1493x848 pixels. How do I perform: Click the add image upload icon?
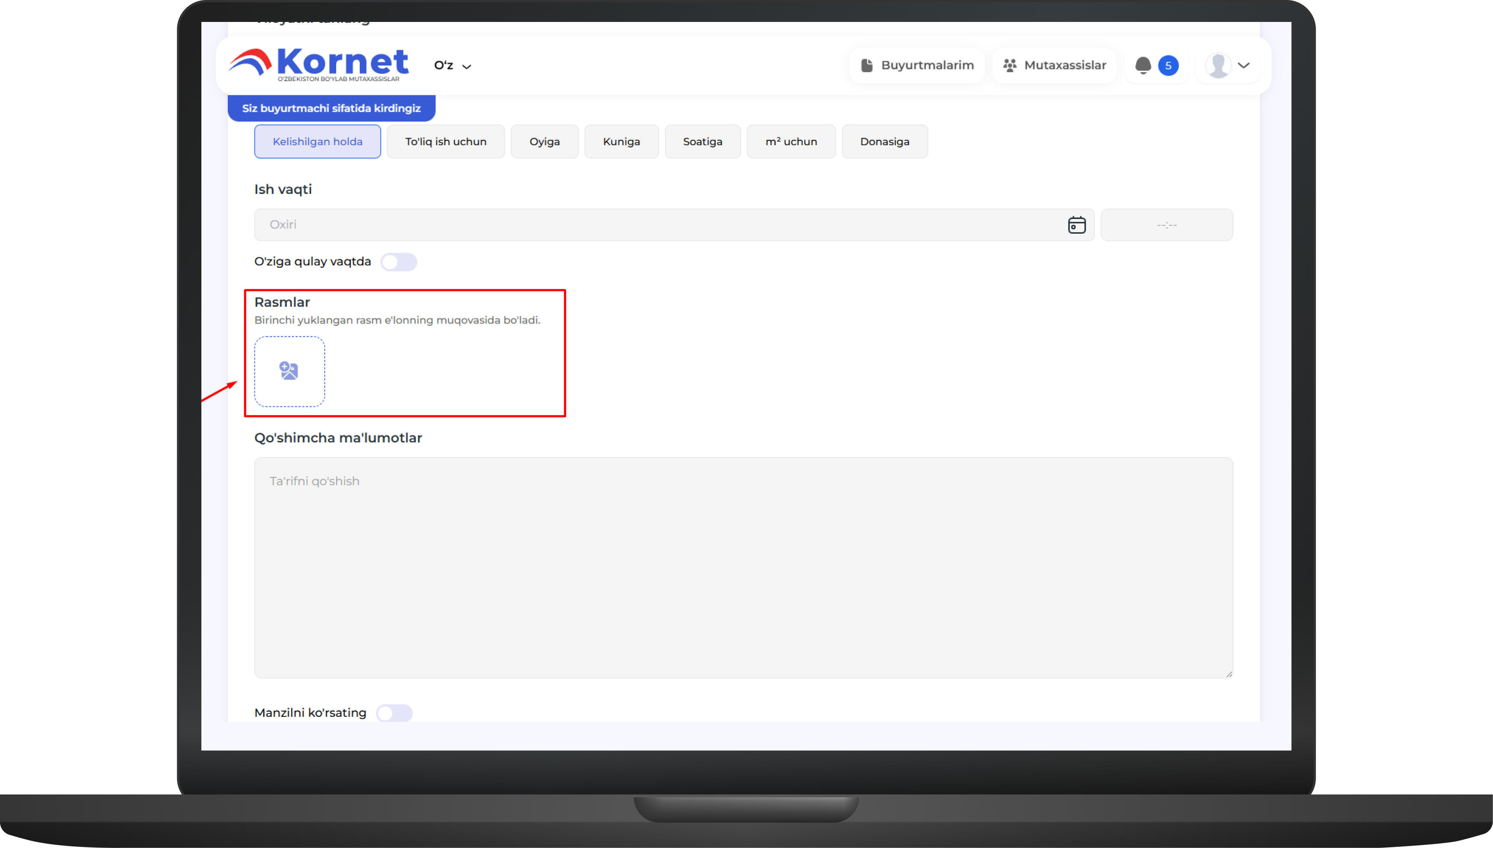point(289,371)
